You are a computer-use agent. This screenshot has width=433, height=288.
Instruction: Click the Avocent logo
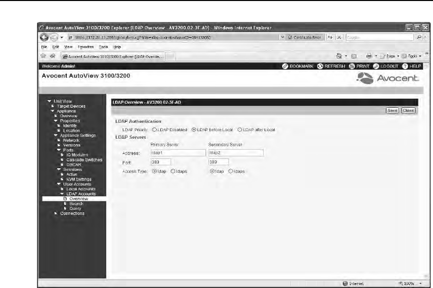(x=387, y=78)
